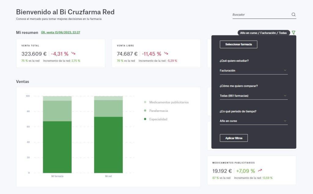The width and height of the screenshot is (313, 194).
Task: Click the Medicamentos publicitarios legend label
Action: click(x=169, y=102)
